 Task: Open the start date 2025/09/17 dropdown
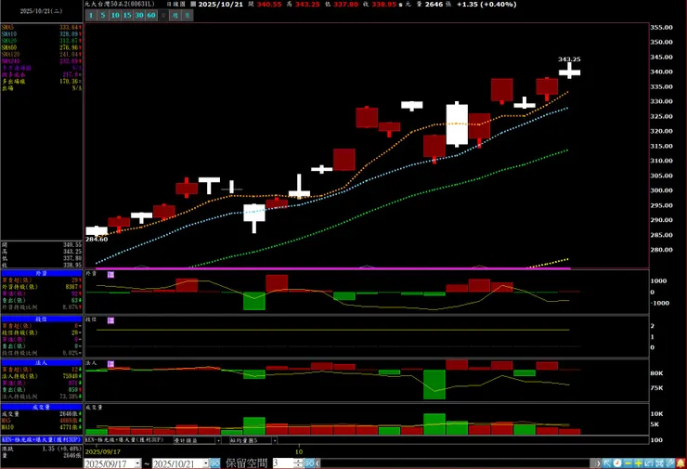point(137,463)
